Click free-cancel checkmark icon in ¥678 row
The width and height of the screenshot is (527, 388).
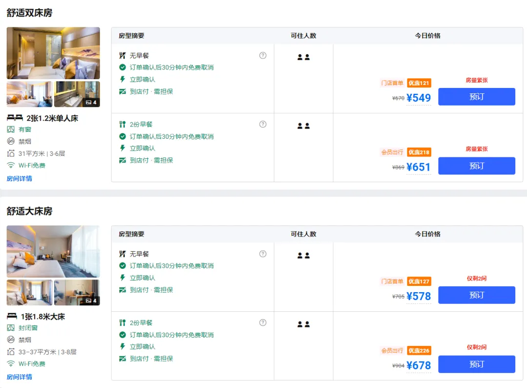point(122,335)
